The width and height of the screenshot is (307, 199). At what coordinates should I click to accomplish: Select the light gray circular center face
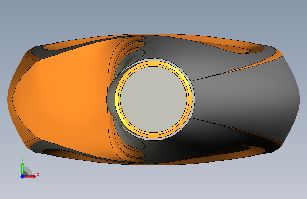[154, 99]
